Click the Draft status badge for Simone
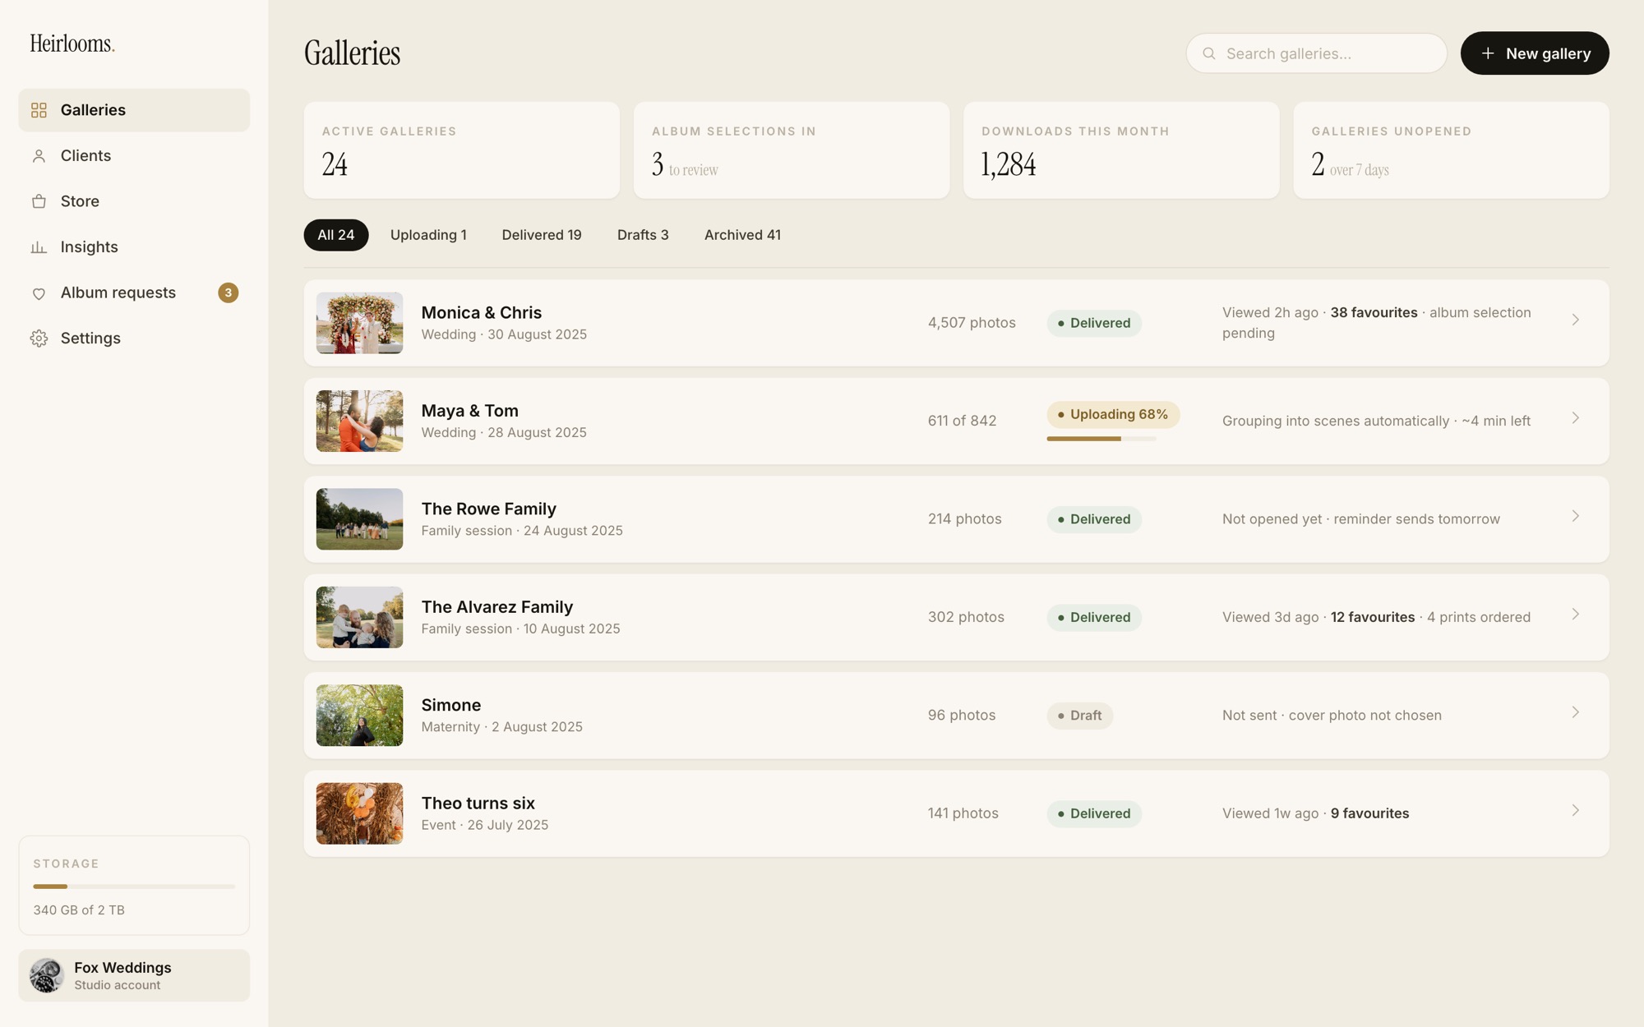1644x1027 pixels. coord(1080,716)
